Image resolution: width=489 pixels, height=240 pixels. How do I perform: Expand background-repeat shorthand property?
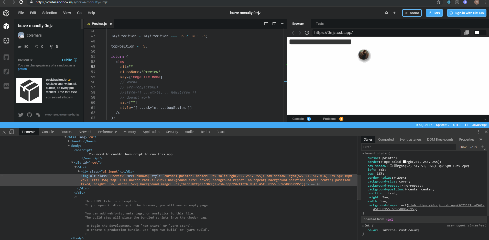point(403,186)
